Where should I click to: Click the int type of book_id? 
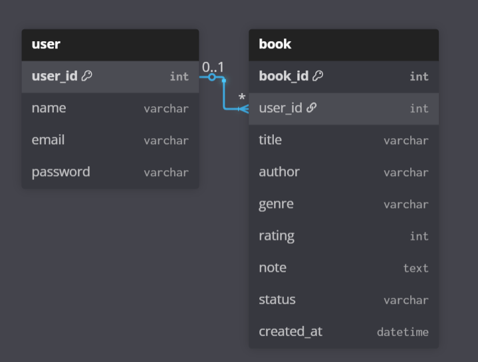coord(419,77)
